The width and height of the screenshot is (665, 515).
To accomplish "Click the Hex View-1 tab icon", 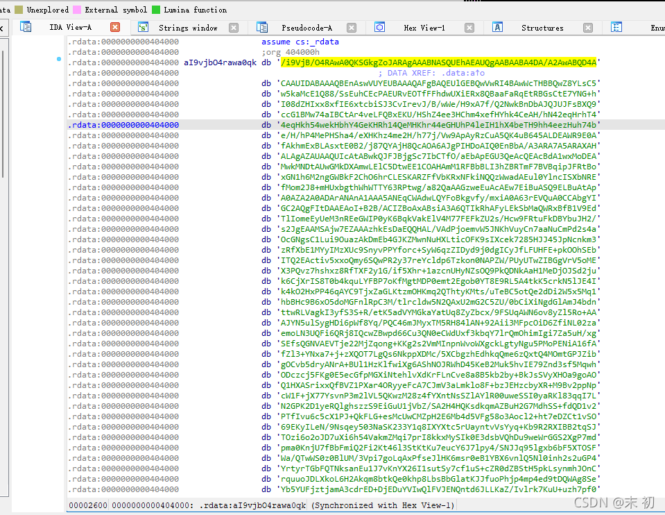I will click(x=379, y=27).
